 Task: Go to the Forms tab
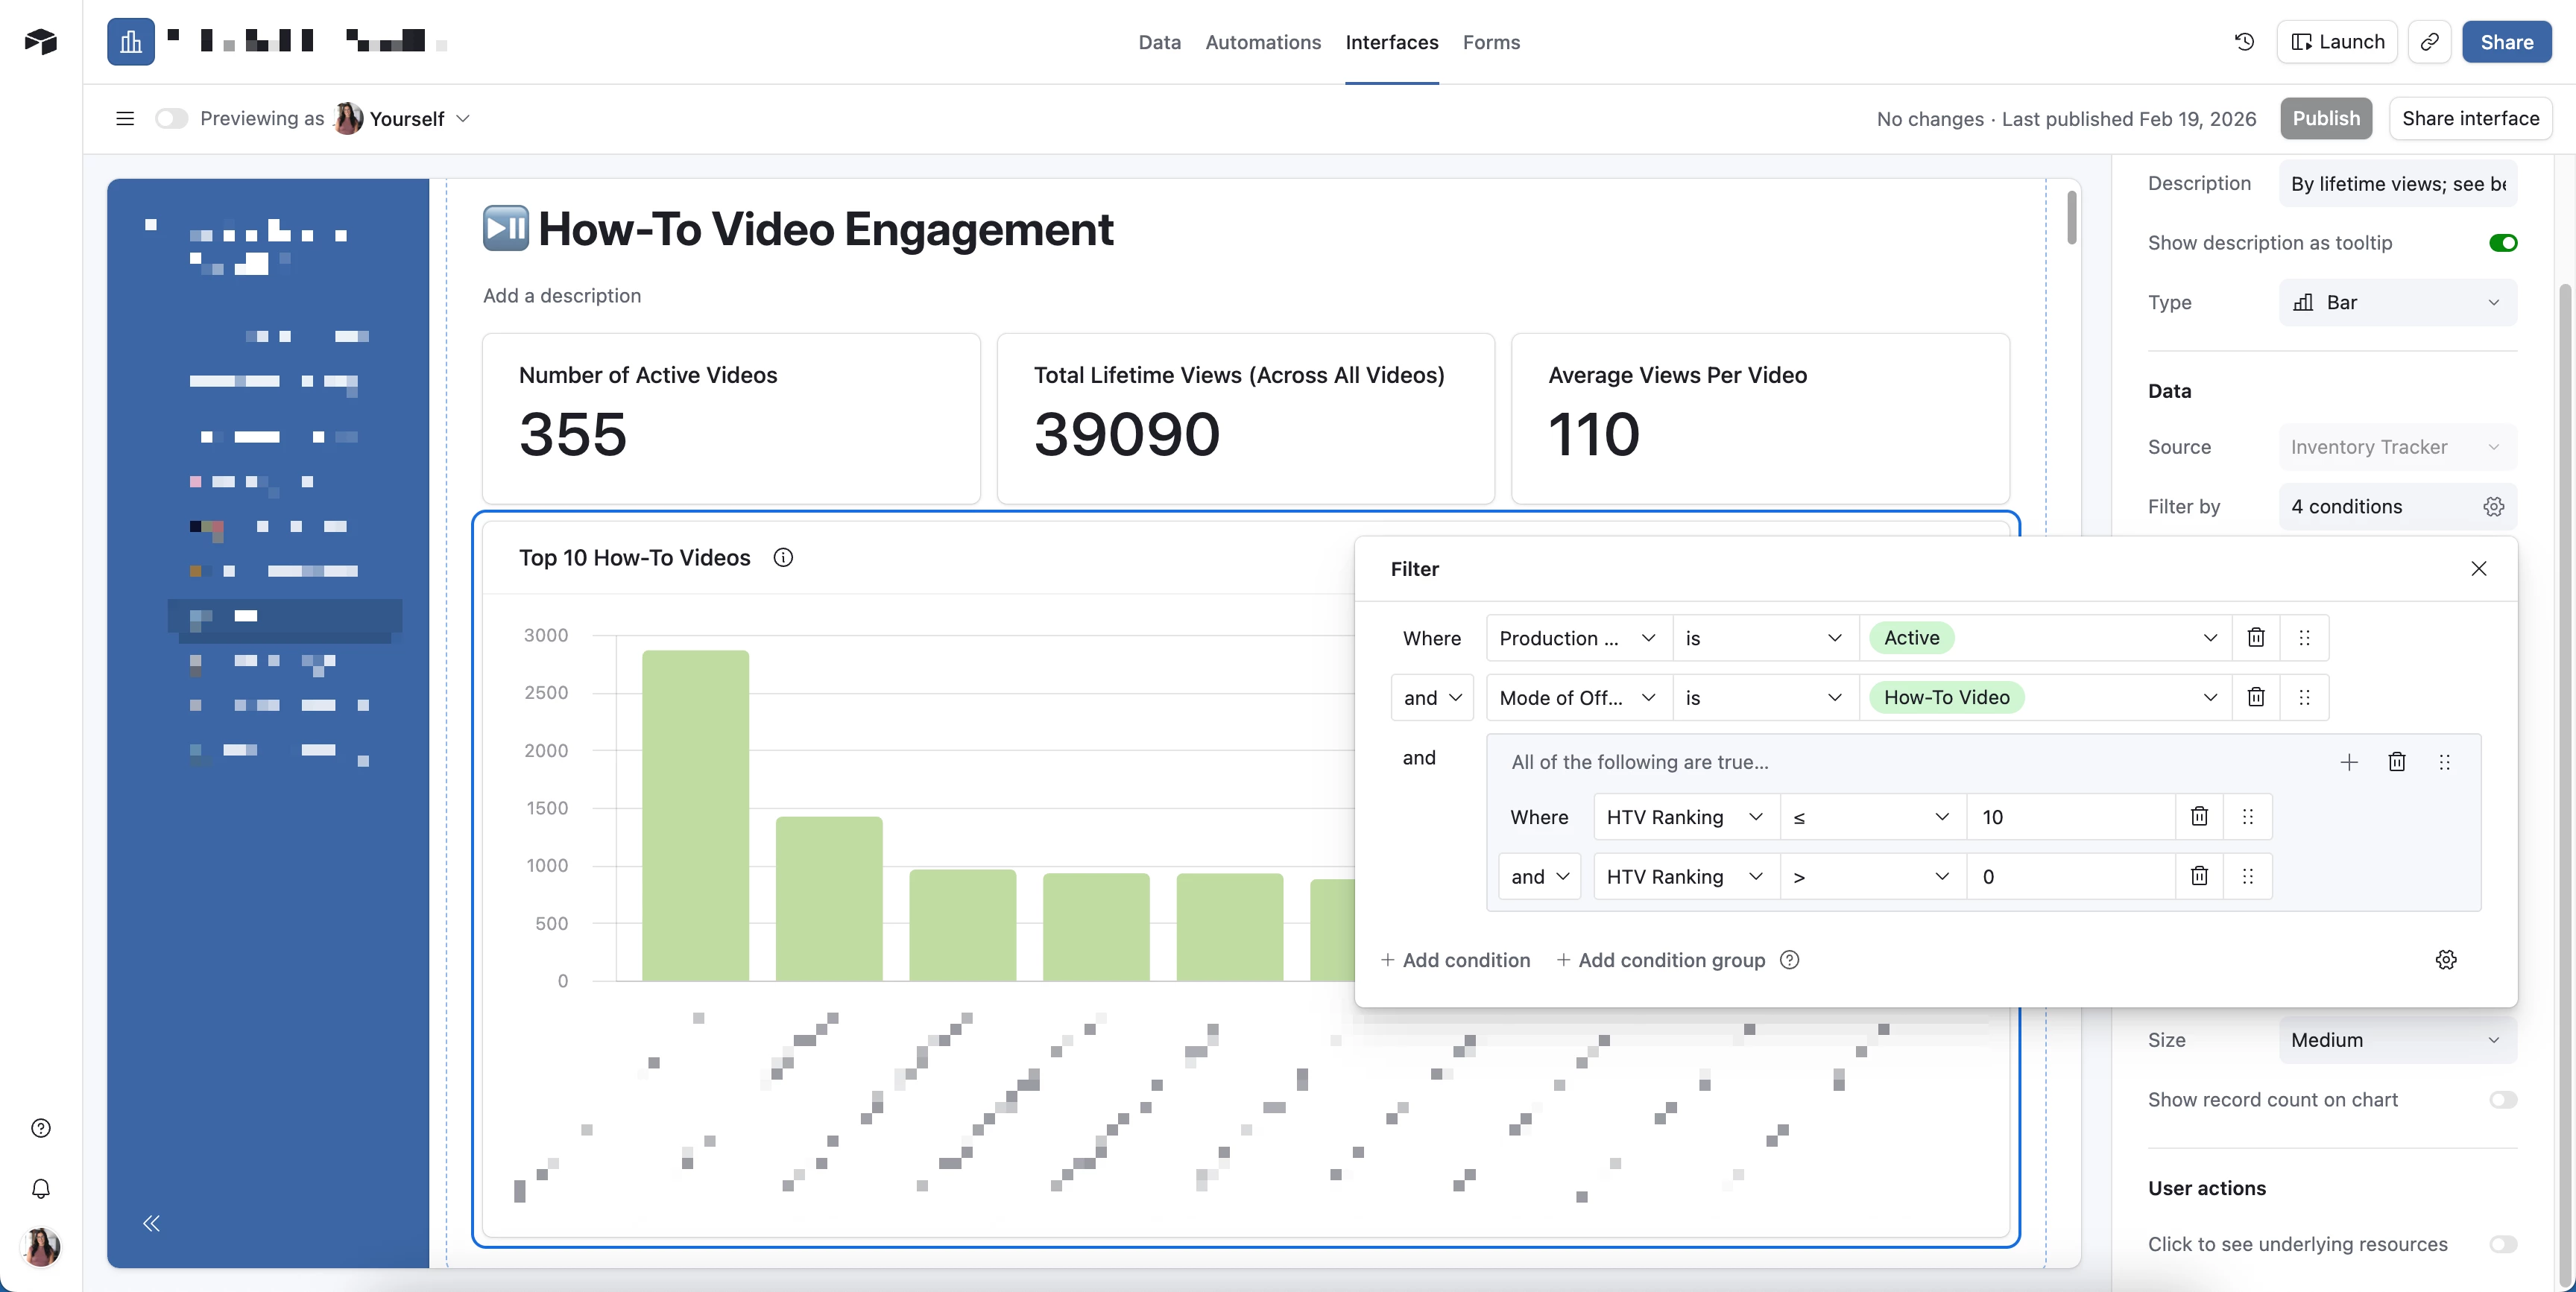coord(1490,42)
